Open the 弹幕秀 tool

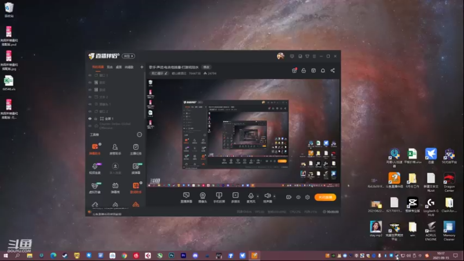(x=115, y=187)
